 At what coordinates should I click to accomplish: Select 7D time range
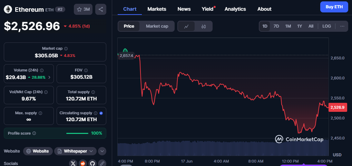[276, 26]
